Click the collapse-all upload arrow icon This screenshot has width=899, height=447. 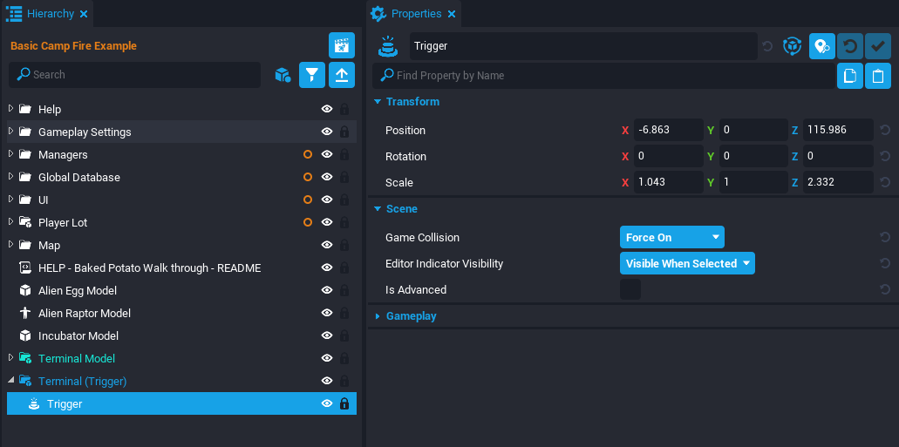(342, 75)
